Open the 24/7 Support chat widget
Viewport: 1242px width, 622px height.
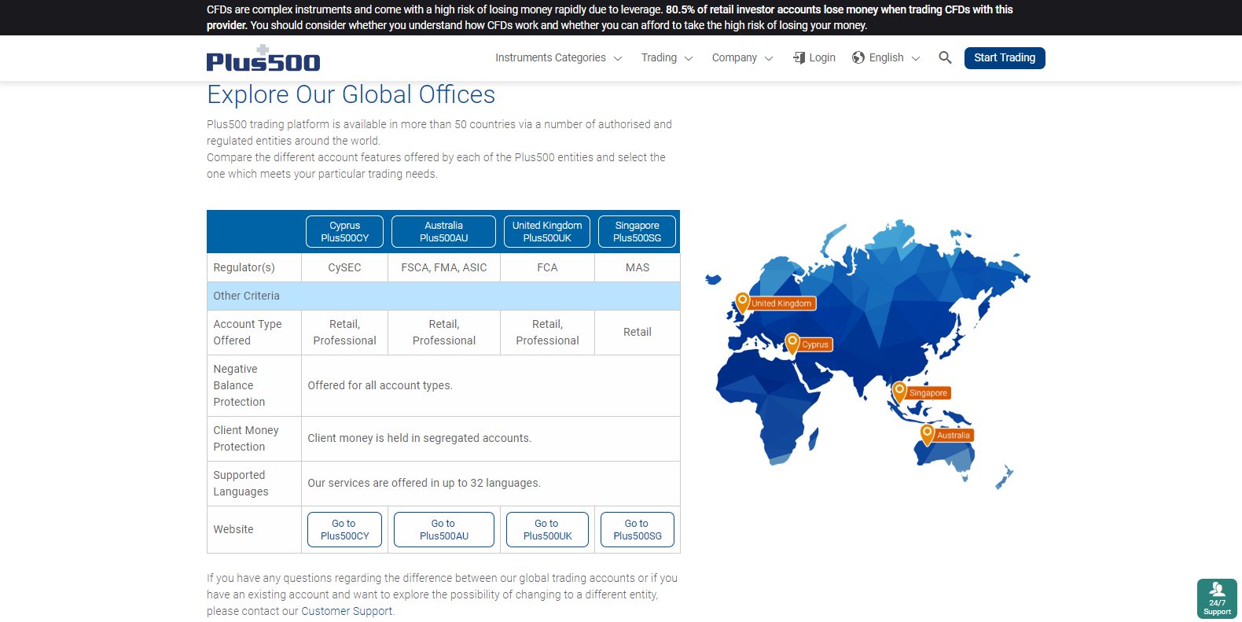tap(1217, 599)
